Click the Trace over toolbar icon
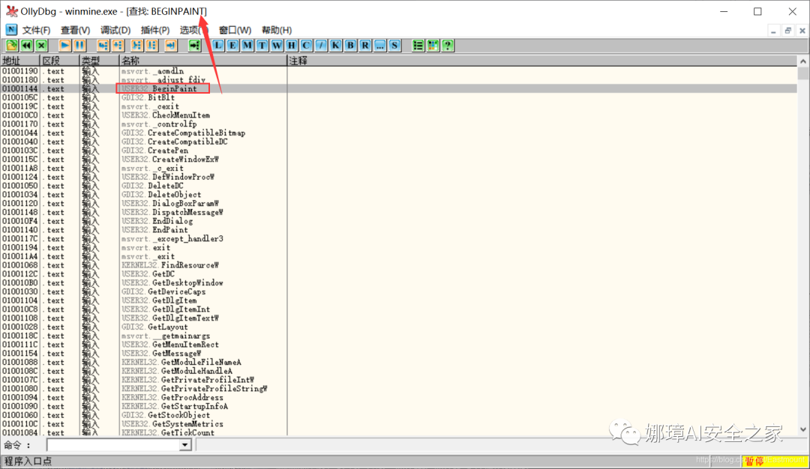The image size is (810, 469). pyautogui.click(x=151, y=46)
